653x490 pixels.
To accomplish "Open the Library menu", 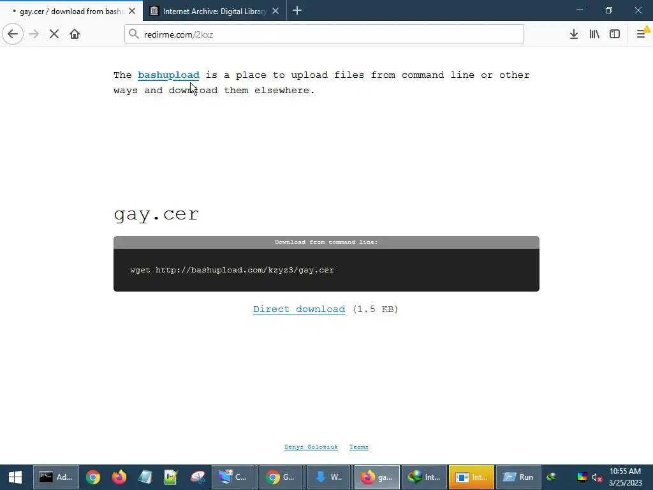I will pyautogui.click(x=594, y=34).
